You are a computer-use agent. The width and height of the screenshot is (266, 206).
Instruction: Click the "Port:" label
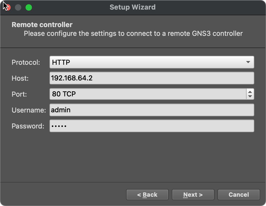[19, 94]
